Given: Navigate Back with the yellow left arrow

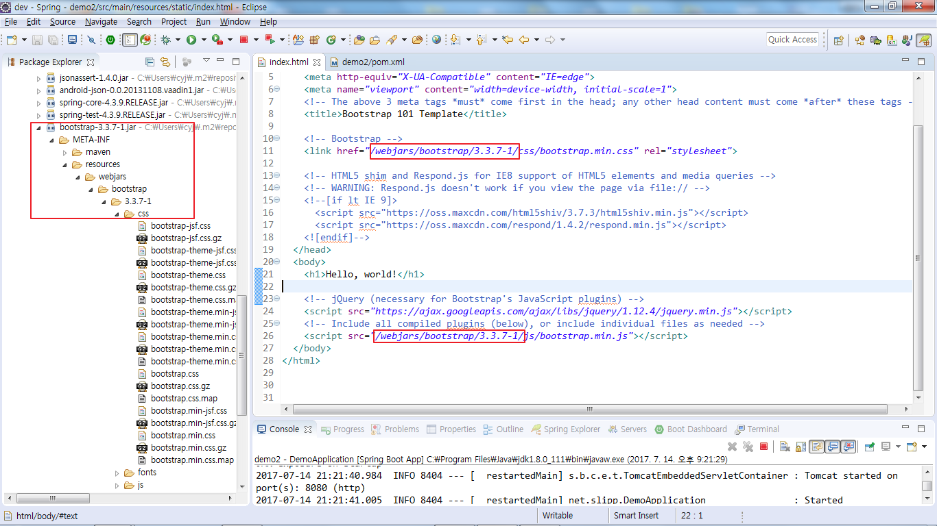Looking at the screenshot, I should point(524,40).
